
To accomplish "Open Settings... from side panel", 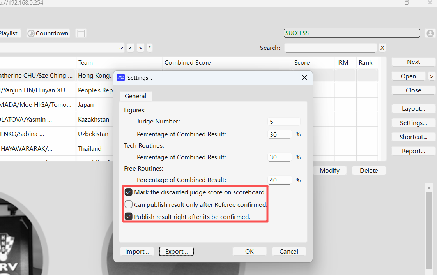I will pos(413,123).
